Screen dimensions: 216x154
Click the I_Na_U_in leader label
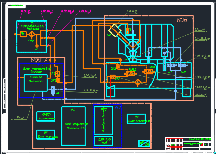coord(132,11)
